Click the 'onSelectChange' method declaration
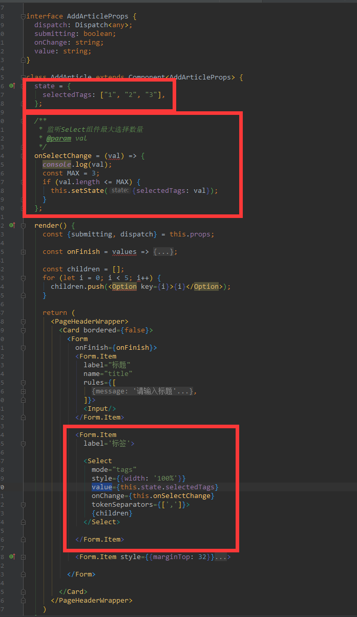Screen dimensions: 357x617 point(63,155)
